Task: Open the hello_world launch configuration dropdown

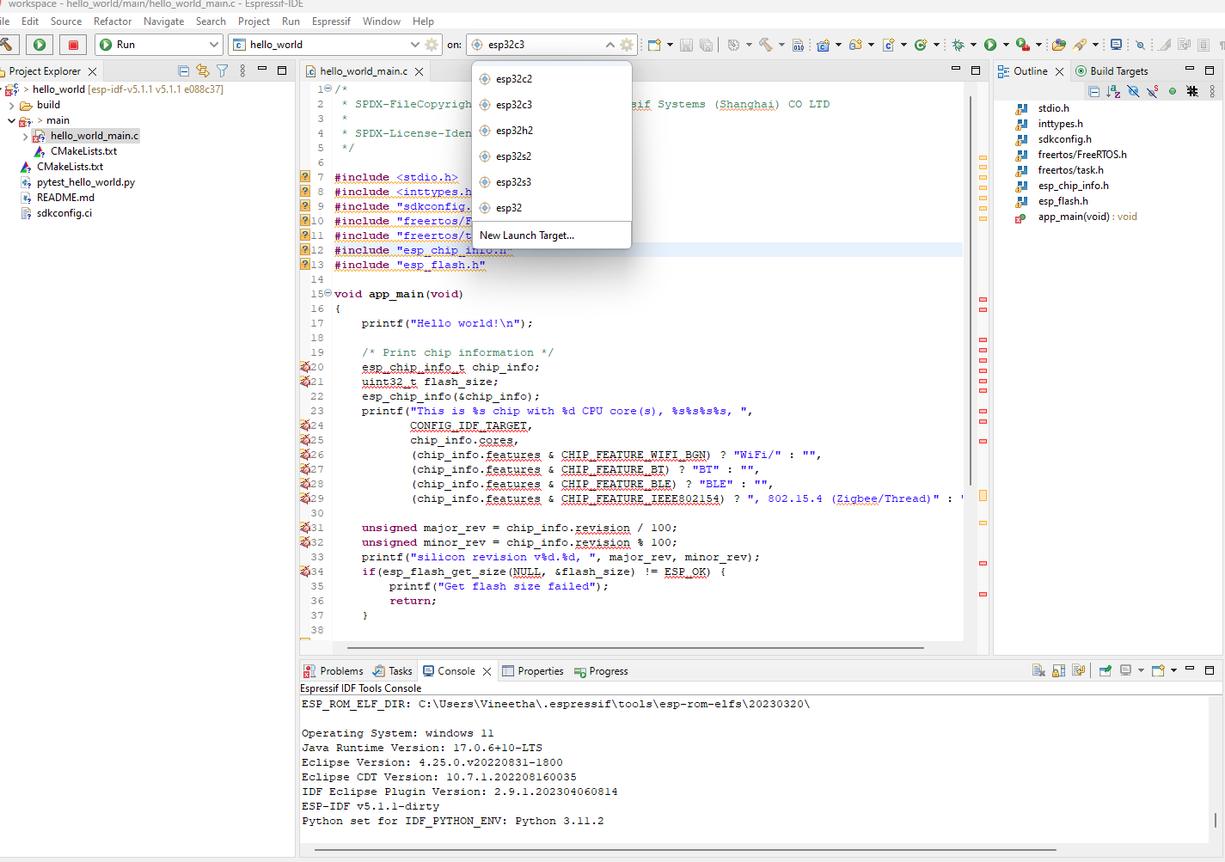Action: 415,45
